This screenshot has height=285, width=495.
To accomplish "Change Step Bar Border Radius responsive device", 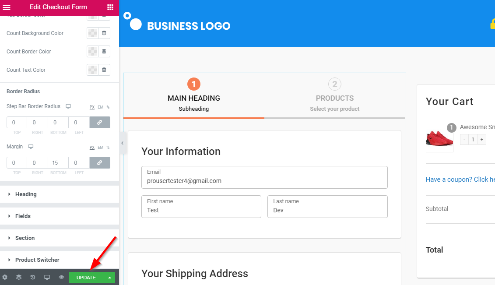I will coord(68,106).
